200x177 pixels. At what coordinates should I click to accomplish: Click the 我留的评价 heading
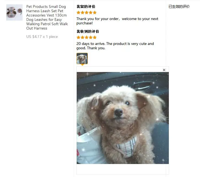86,6
